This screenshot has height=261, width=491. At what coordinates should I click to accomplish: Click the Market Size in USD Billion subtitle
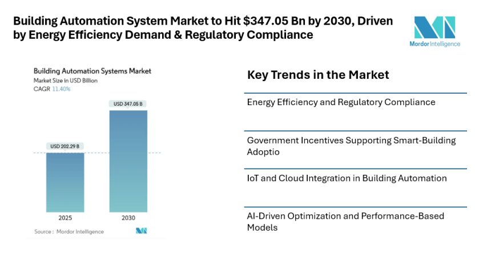coord(66,81)
